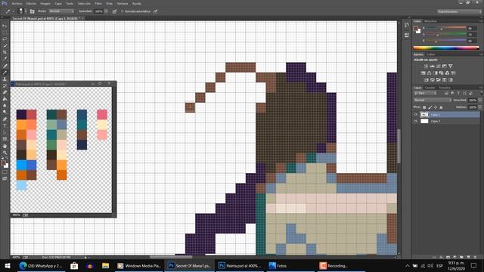Open the workspace switcher dropdown

click(459, 11)
